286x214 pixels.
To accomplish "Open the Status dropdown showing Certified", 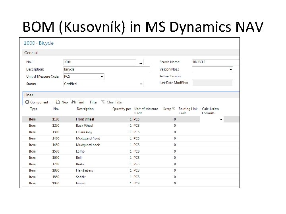I will click(x=141, y=84).
